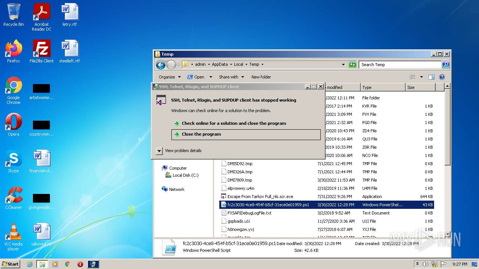479x269 pixels.
Task: Sort by the Size column header
Action: pos(420,87)
